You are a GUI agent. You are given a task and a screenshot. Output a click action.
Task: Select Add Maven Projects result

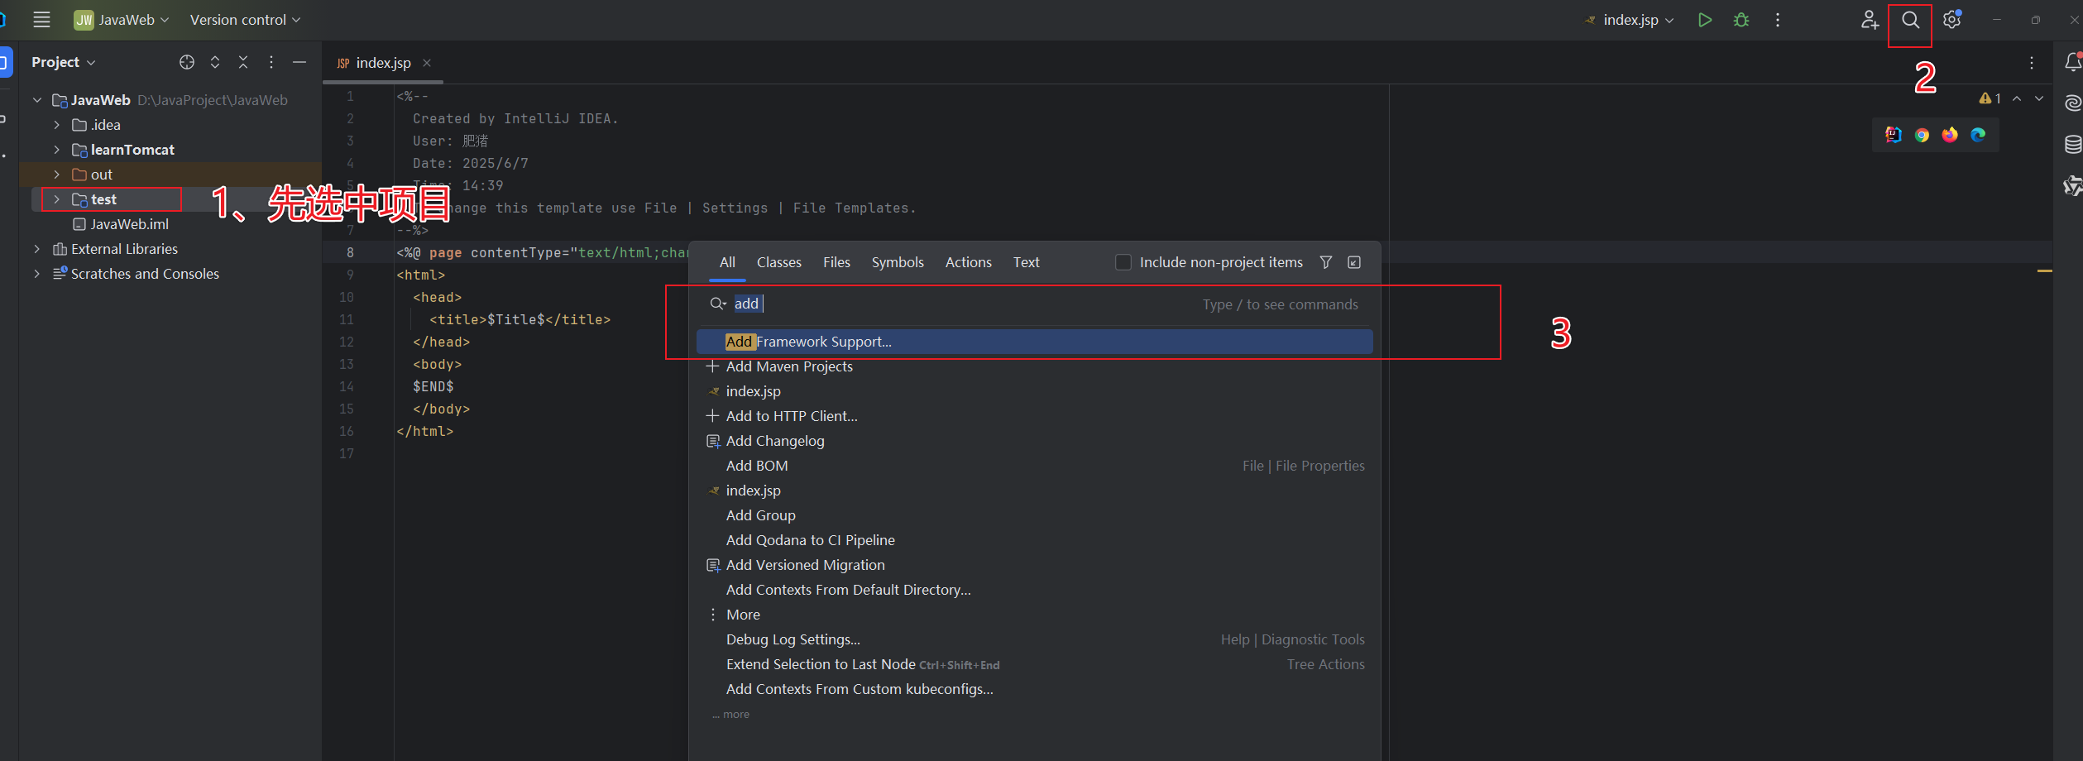coord(1035,366)
